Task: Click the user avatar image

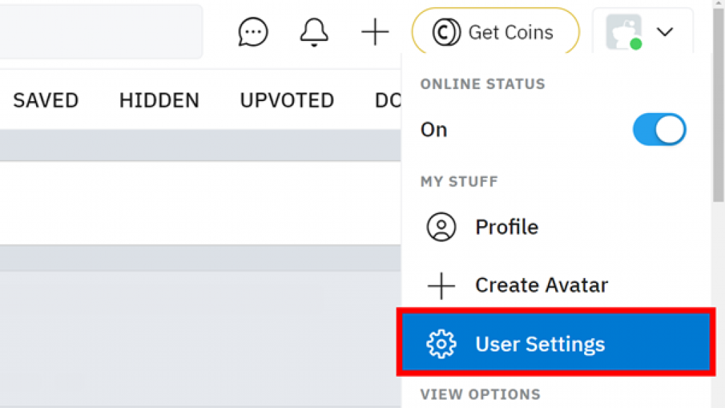Action: tap(624, 32)
